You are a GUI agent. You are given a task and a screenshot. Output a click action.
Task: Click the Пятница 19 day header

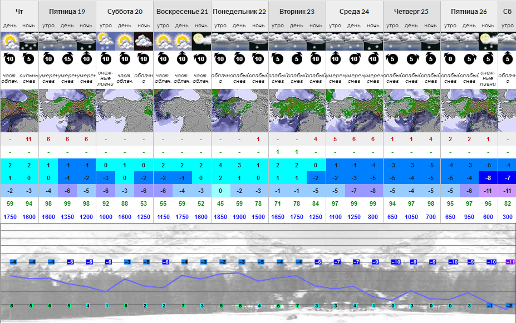[67, 12]
